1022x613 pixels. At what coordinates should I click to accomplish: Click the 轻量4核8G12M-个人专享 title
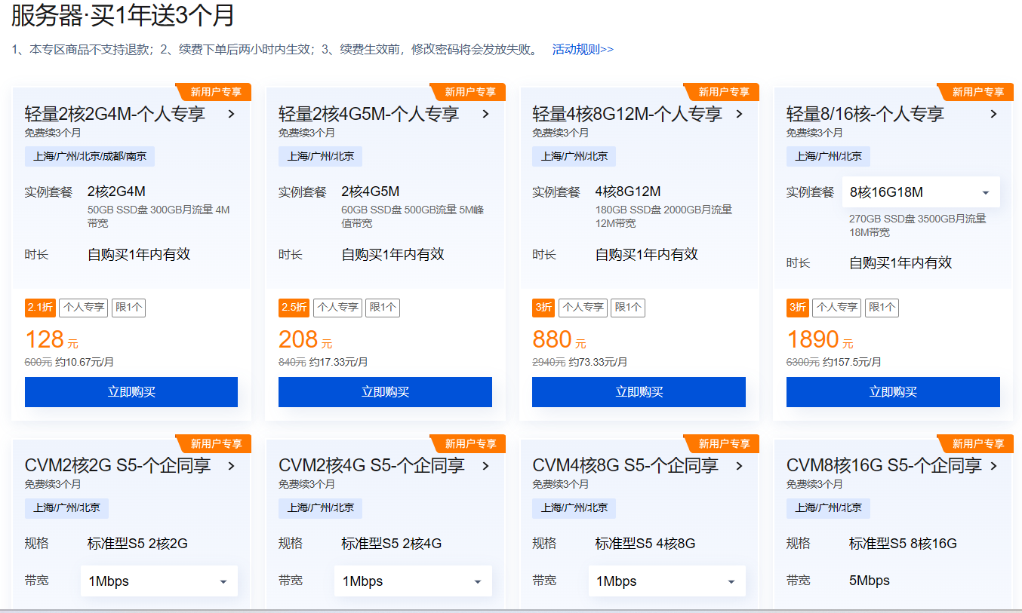[626, 115]
